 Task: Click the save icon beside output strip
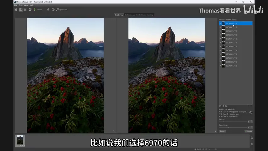(x=252, y=138)
